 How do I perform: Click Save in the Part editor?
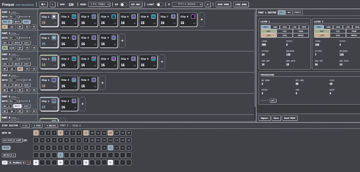point(276,118)
